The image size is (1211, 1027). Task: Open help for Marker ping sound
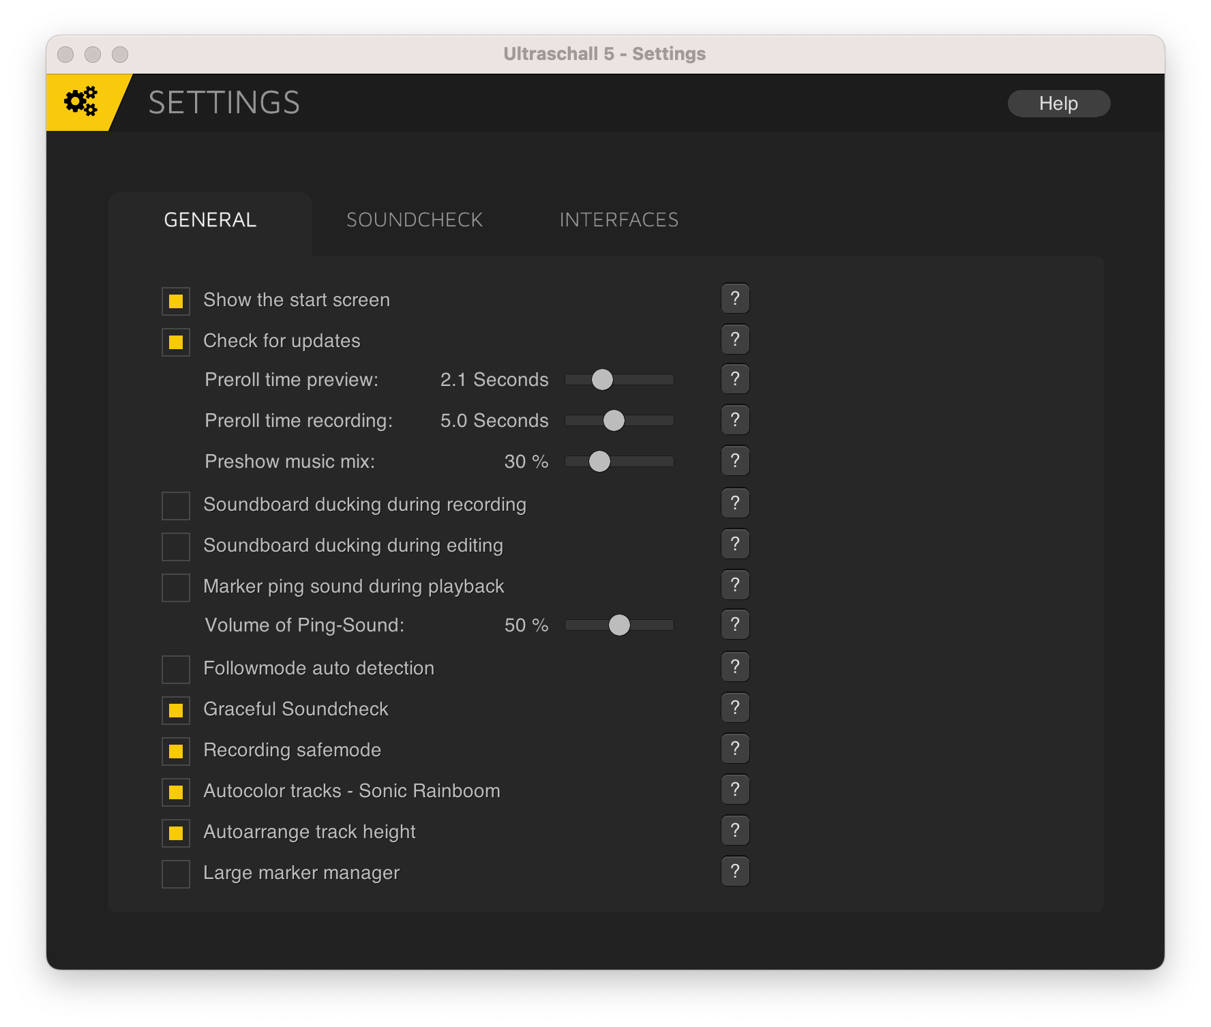click(x=735, y=585)
